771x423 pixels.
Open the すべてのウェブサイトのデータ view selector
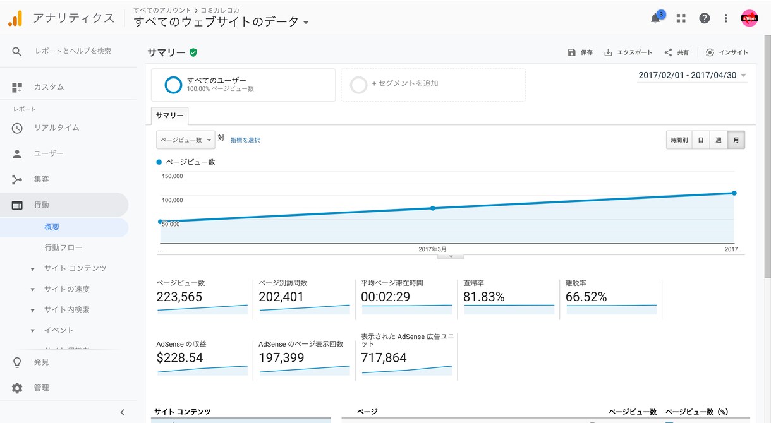[221, 22]
